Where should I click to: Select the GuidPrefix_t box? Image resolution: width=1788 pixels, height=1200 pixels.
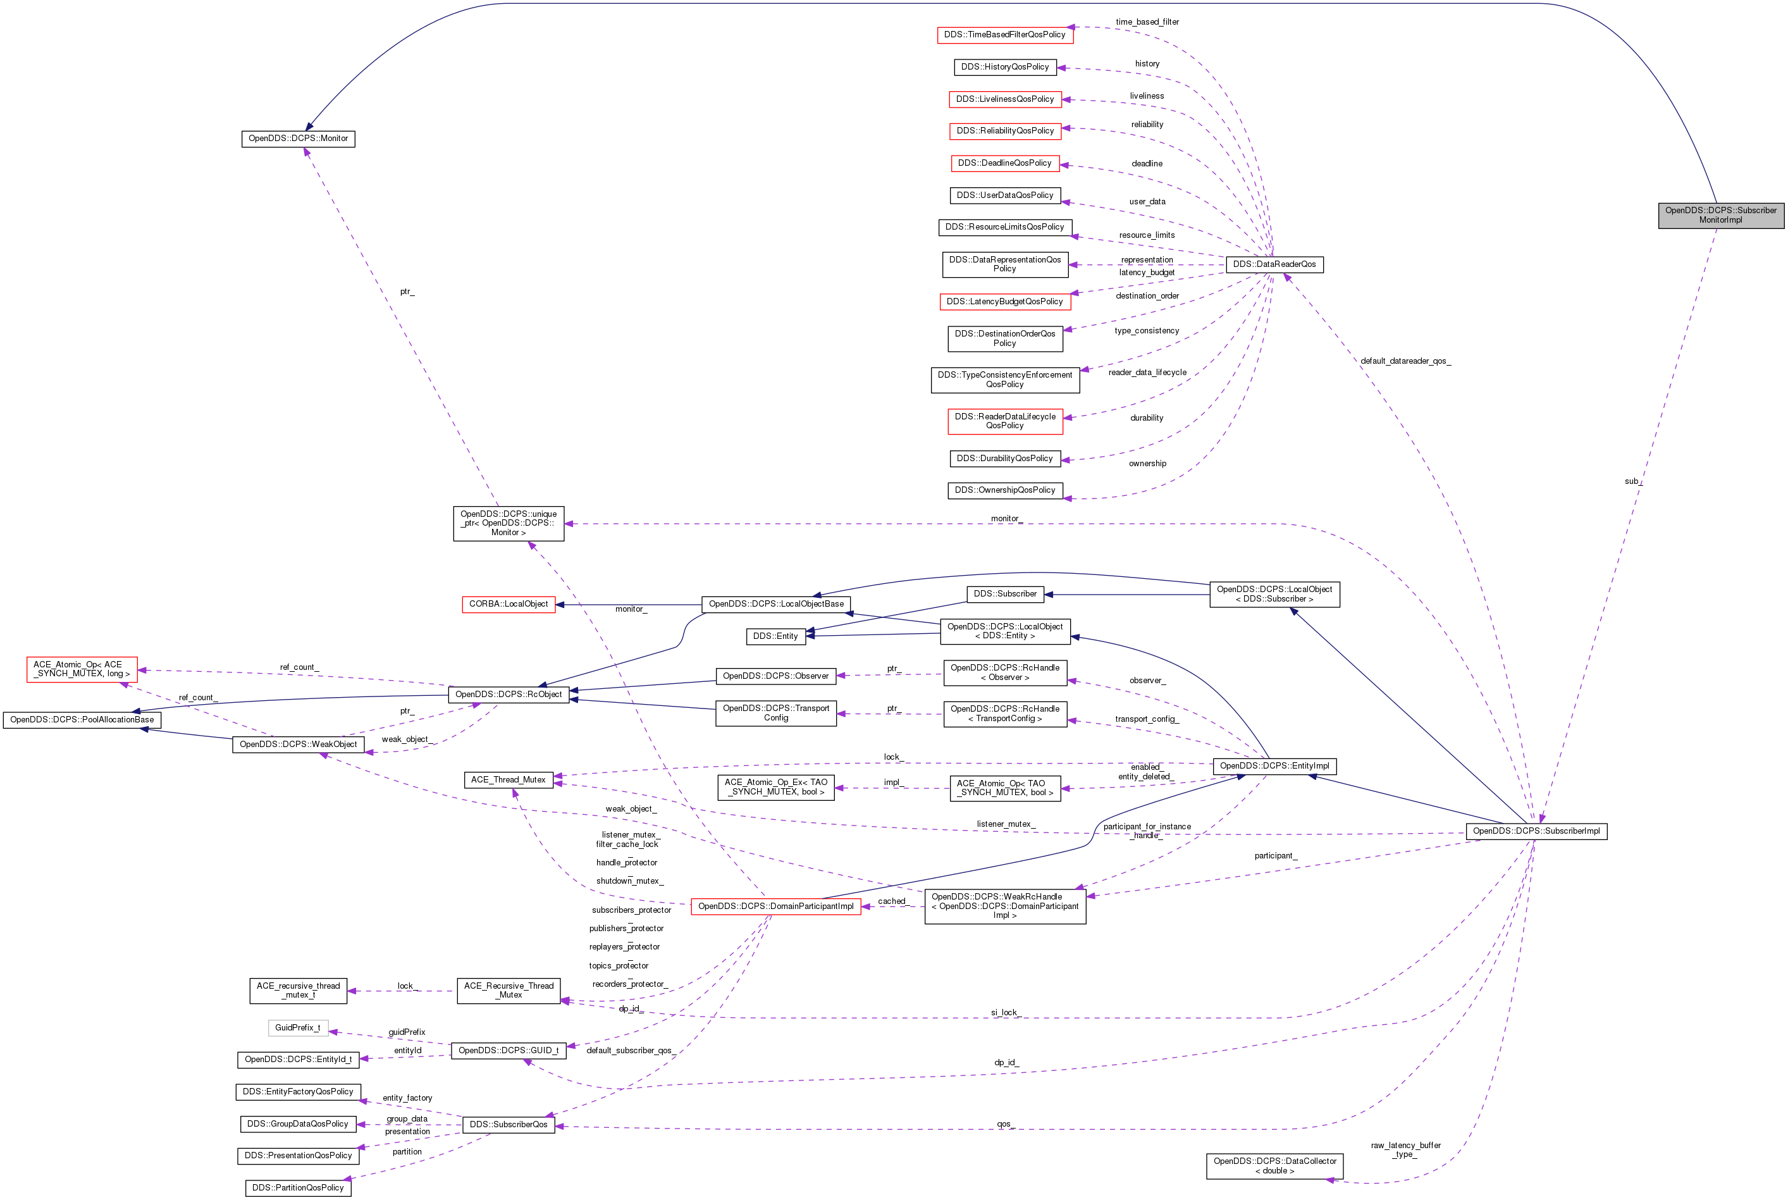298,1028
